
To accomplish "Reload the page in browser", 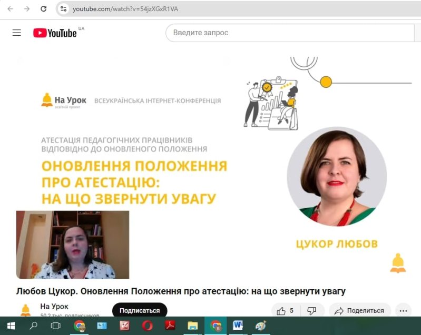I will (x=44, y=9).
